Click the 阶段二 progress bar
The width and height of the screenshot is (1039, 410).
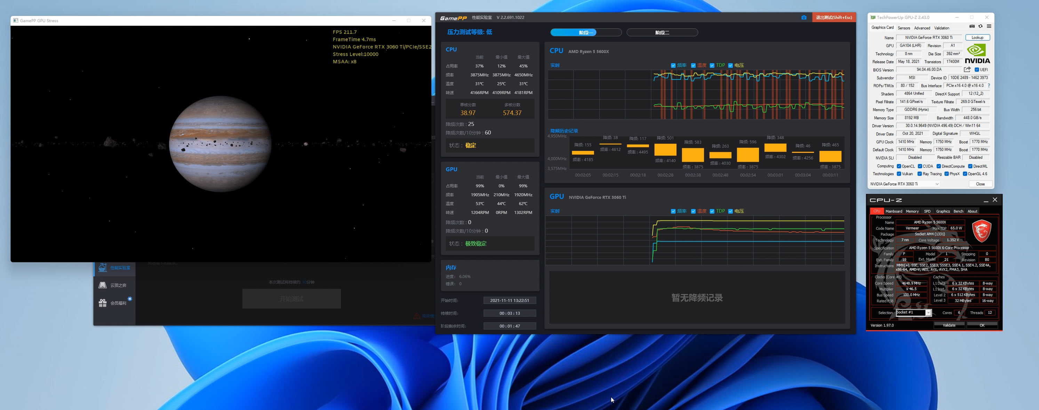(x=662, y=33)
